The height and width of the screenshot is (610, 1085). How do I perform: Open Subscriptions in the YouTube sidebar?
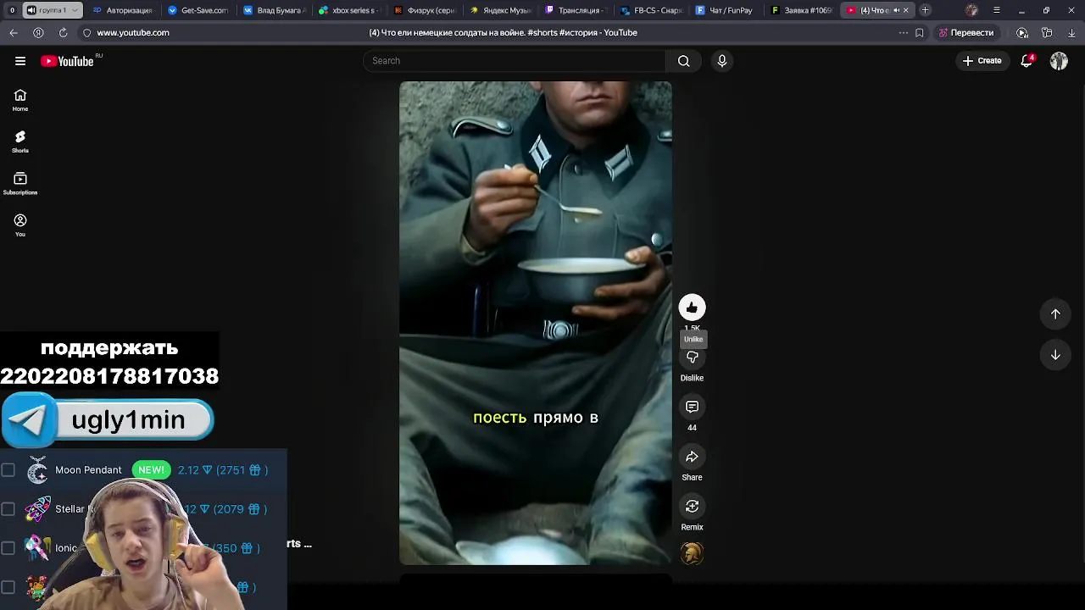click(20, 184)
